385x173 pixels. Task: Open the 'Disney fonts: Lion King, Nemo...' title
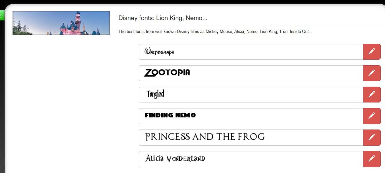click(163, 18)
